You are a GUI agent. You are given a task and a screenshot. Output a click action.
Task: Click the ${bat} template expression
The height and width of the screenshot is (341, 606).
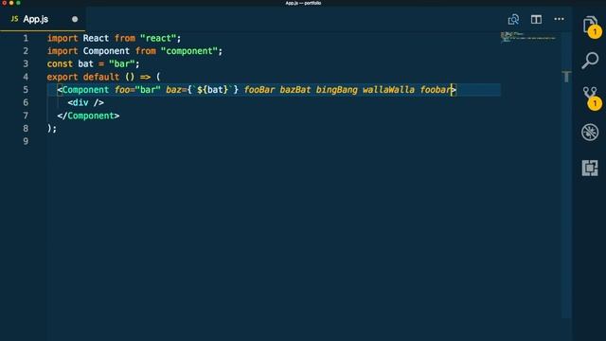212,90
